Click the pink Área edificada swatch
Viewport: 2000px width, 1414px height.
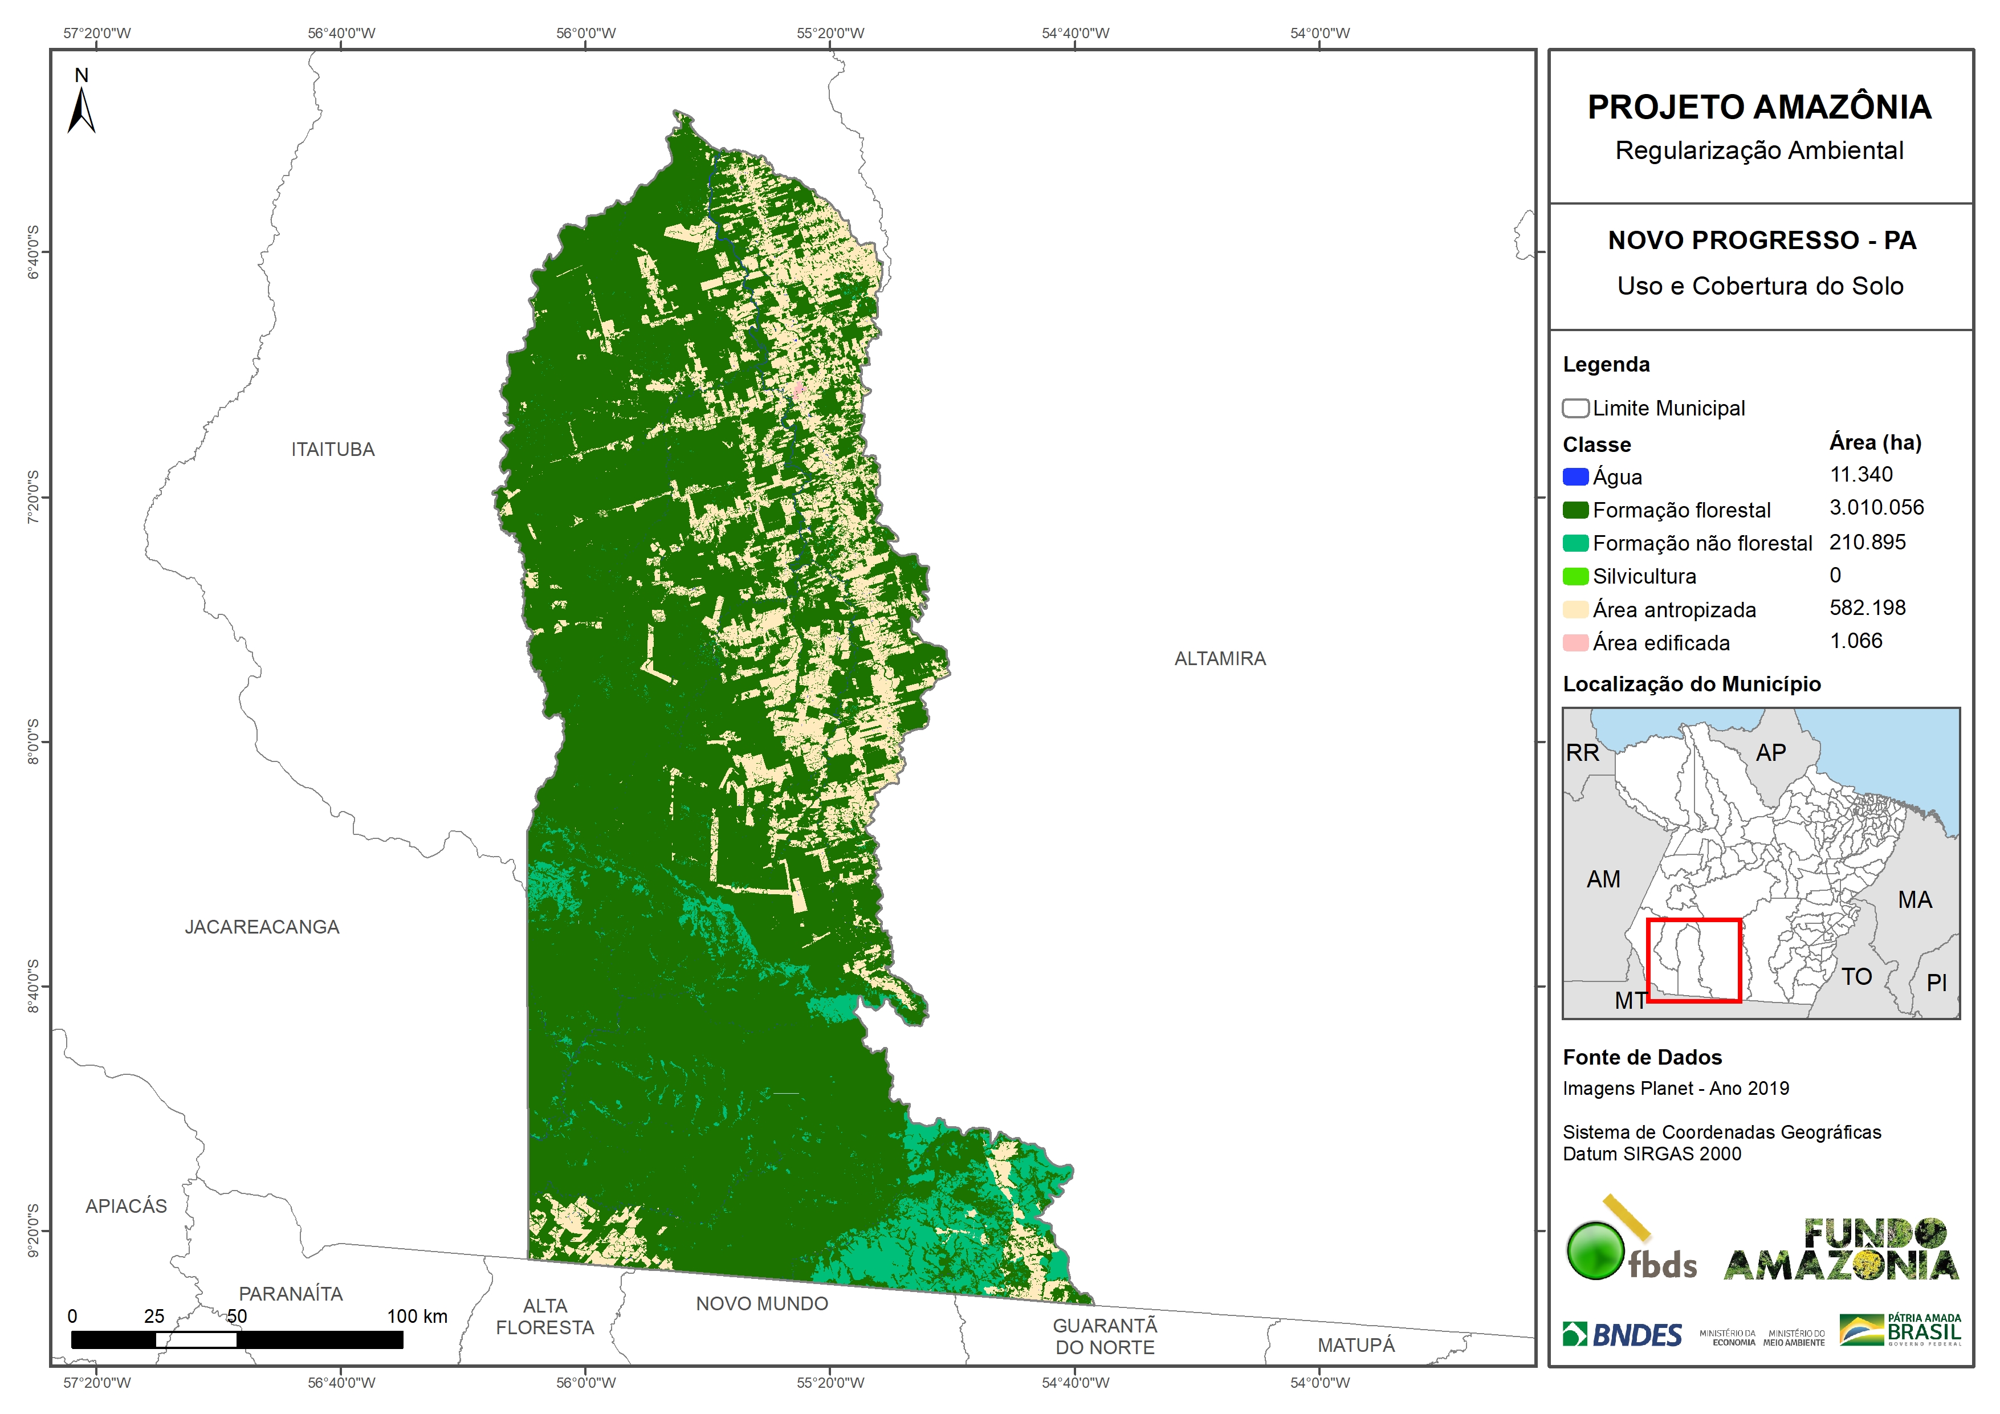pyautogui.click(x=1575, y=642)
